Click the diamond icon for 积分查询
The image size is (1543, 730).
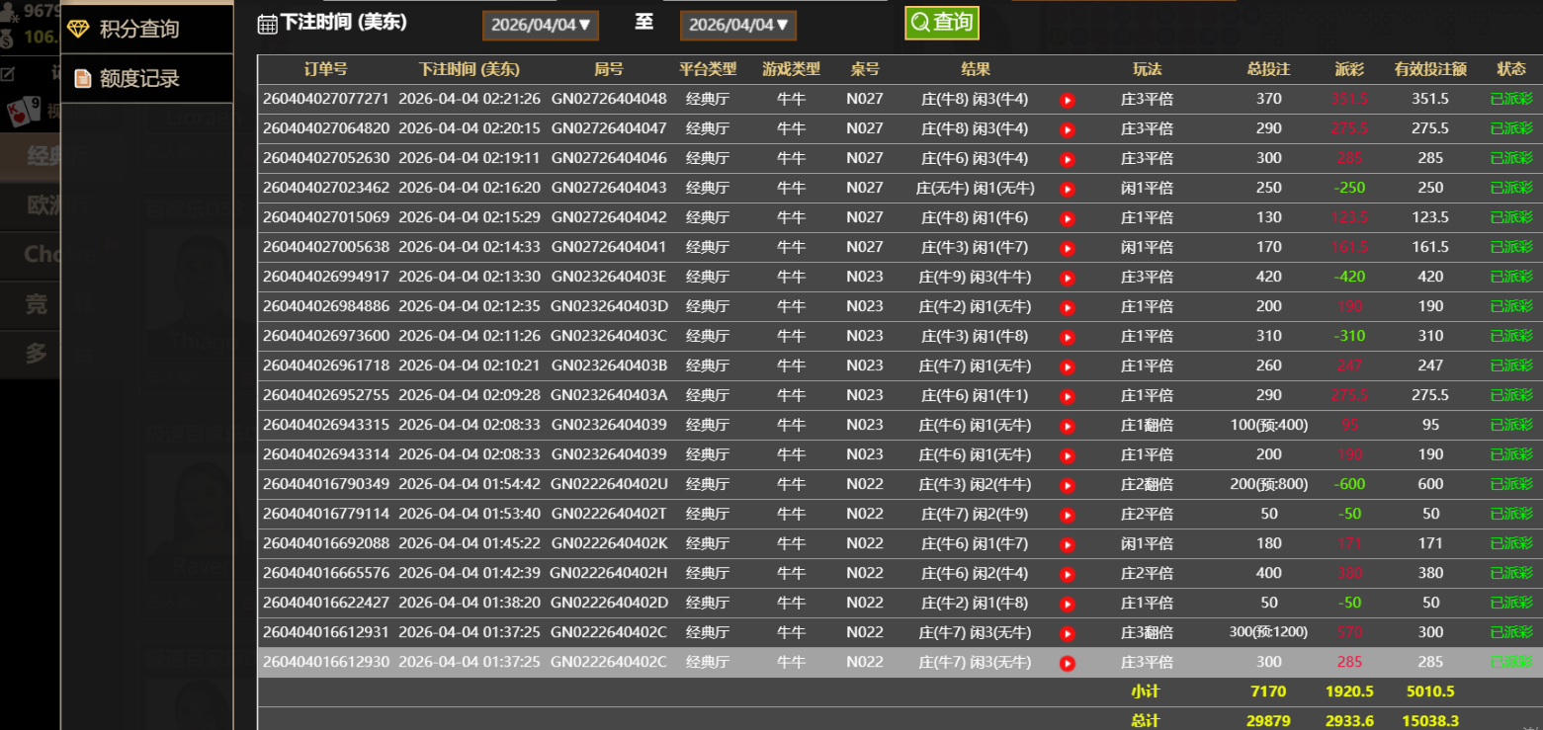(78, 29)
